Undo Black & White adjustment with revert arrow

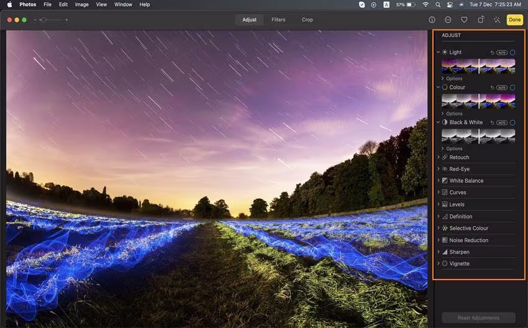point(492,122)
